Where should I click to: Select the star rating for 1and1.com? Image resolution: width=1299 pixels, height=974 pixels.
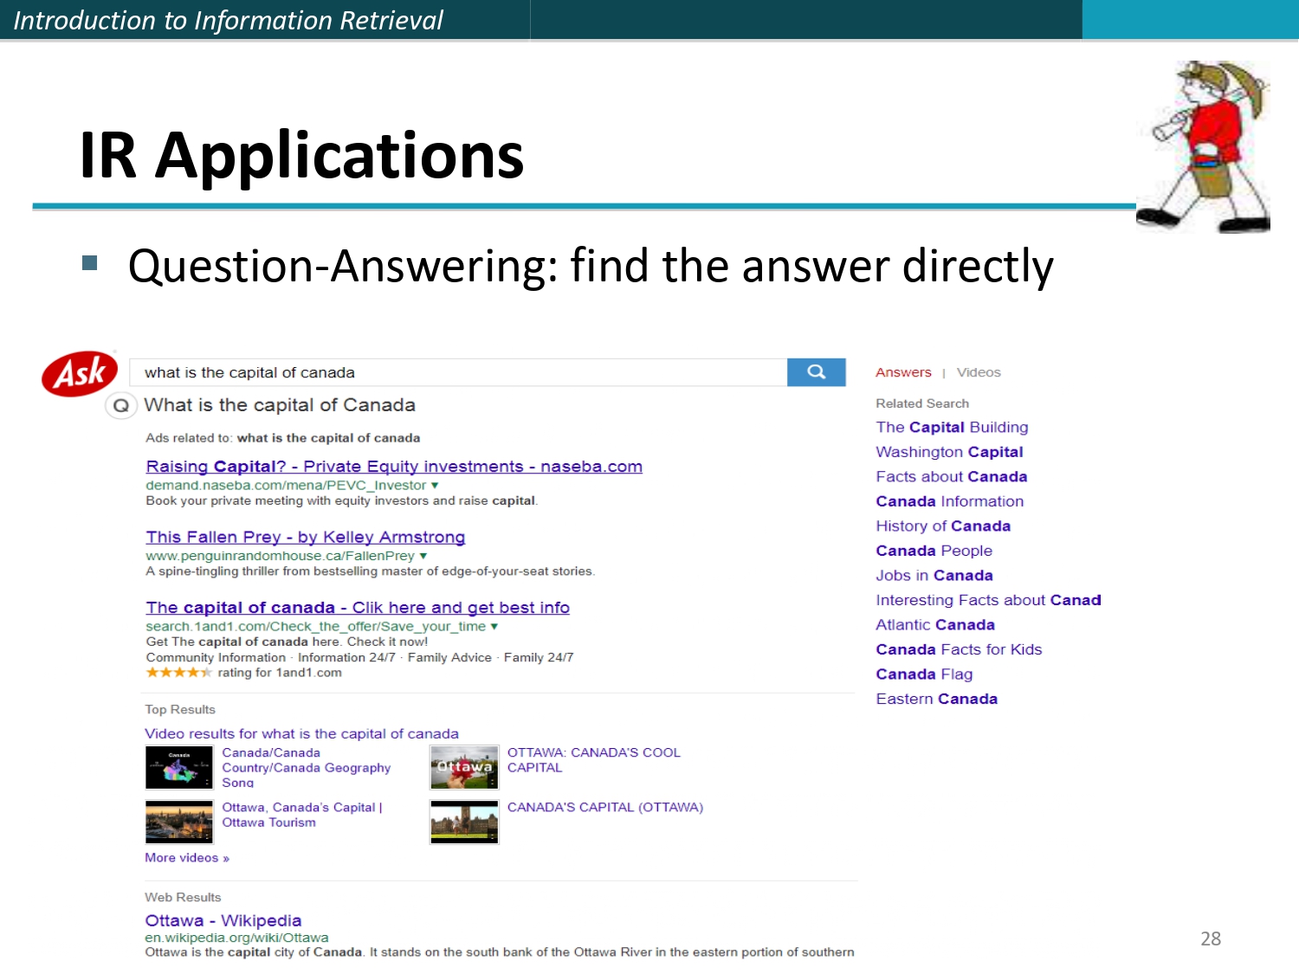179,673
